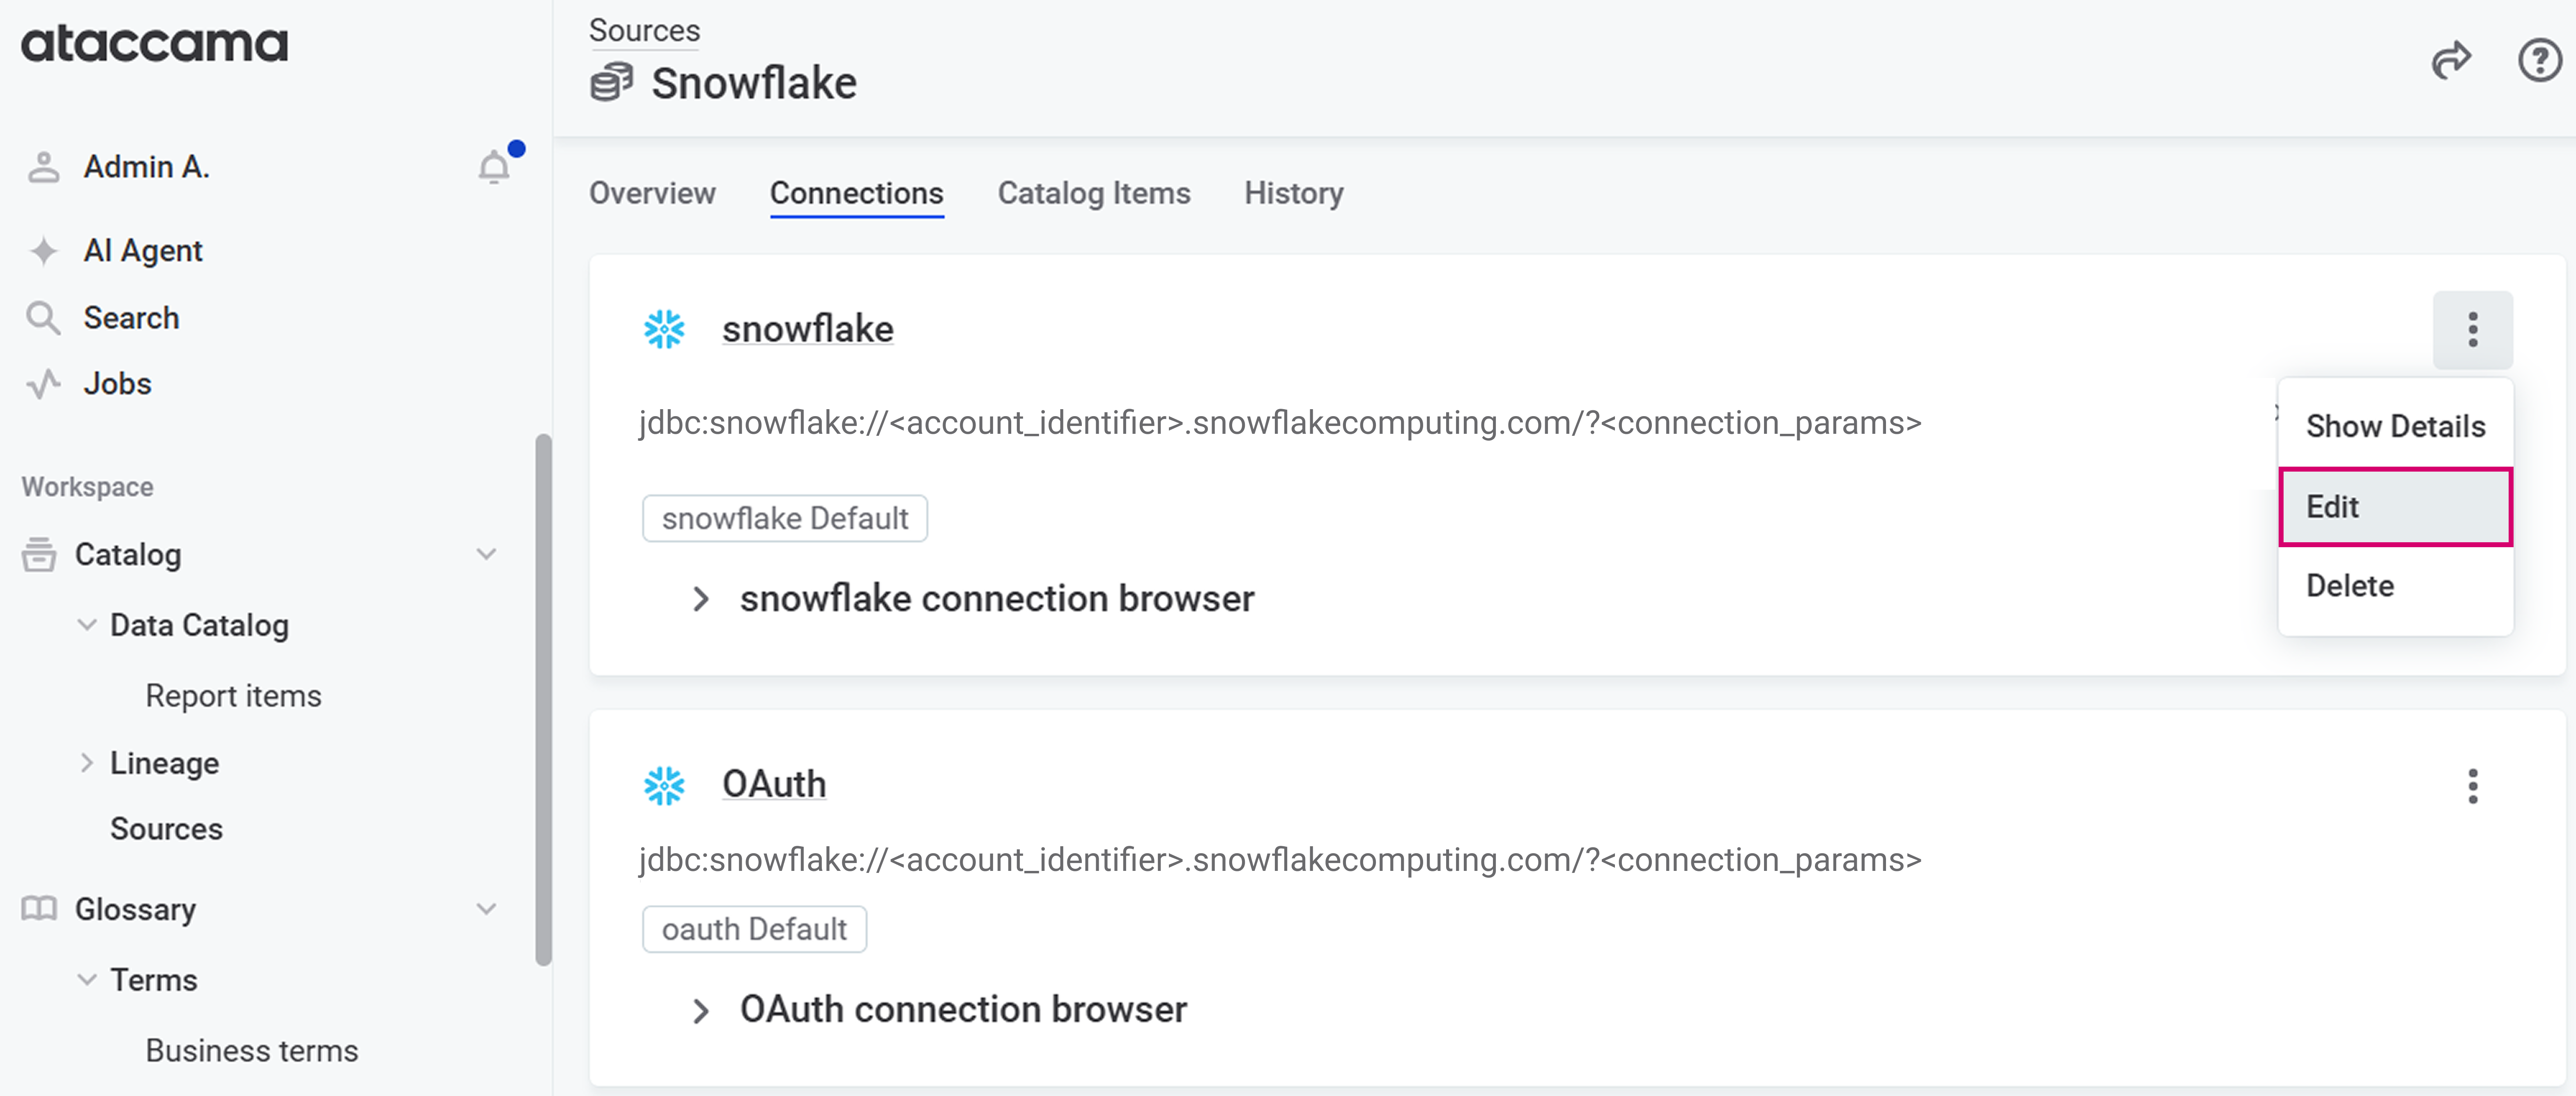
Task: Click the Catalog drawer icon in sidebar
Action: 39,554
